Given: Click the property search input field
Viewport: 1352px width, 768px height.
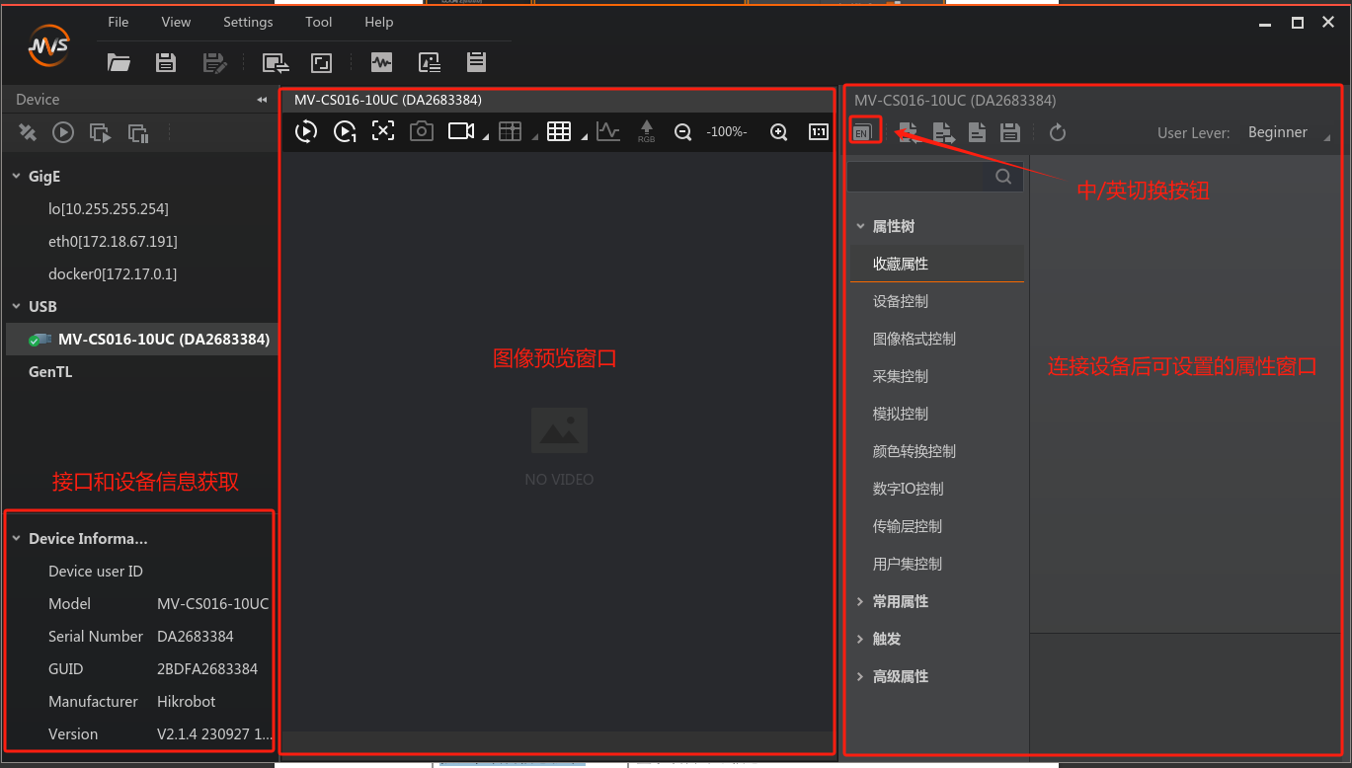Looking at the screenshot, I should pyautogui.click(x=920, y=177).
